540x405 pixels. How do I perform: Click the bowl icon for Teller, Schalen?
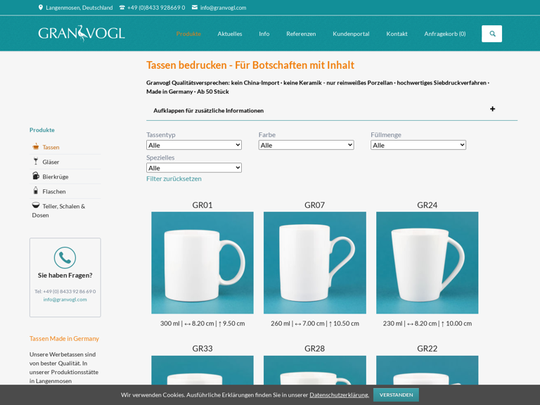click(x=36, y=206)
